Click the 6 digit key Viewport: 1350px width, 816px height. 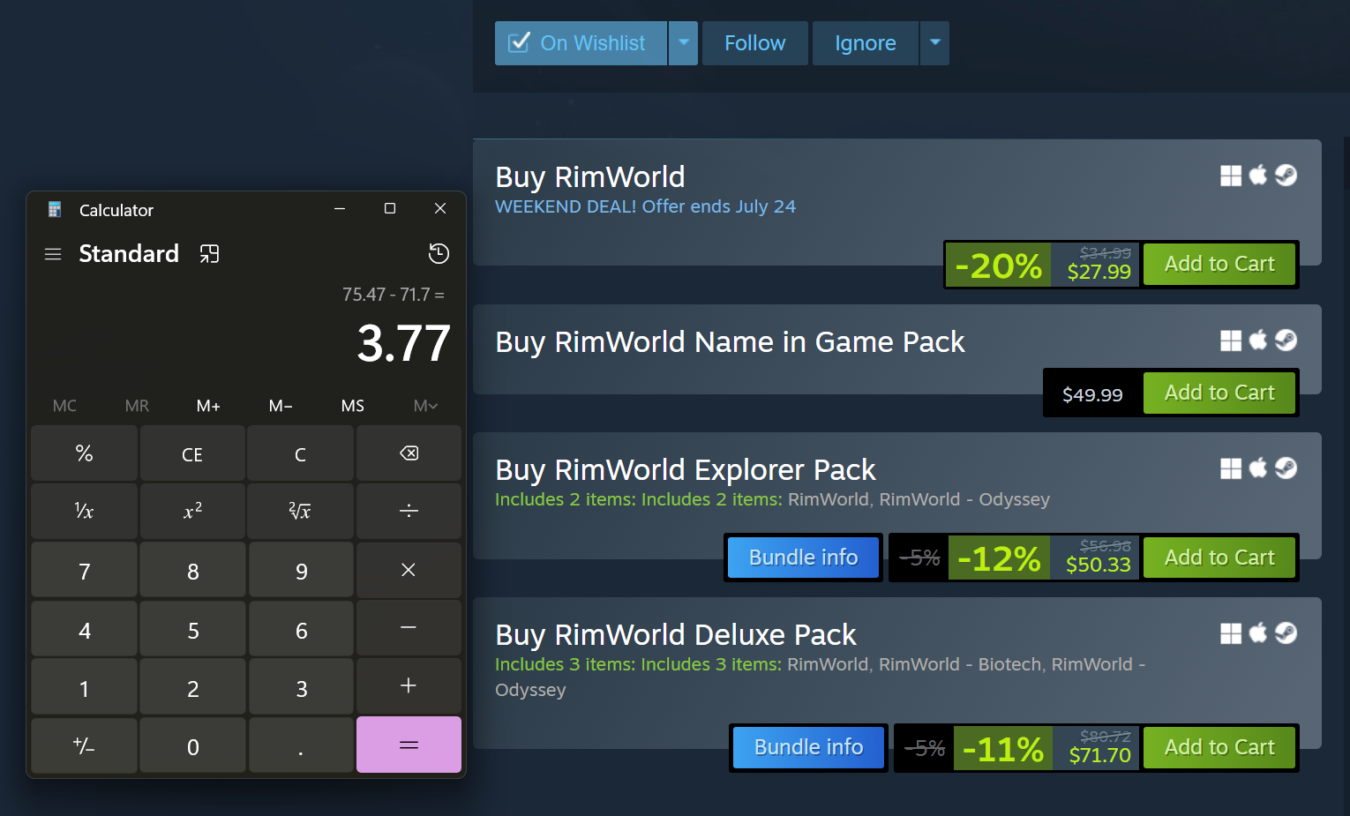[x=300, y=628]
